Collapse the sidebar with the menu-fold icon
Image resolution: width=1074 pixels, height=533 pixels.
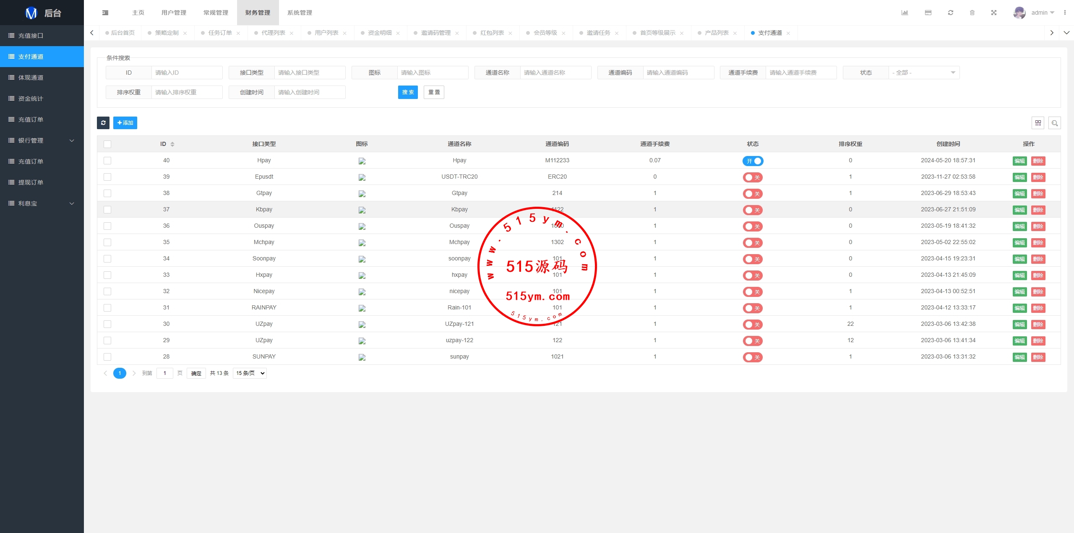pyautogui.click(x=105, y=13)
